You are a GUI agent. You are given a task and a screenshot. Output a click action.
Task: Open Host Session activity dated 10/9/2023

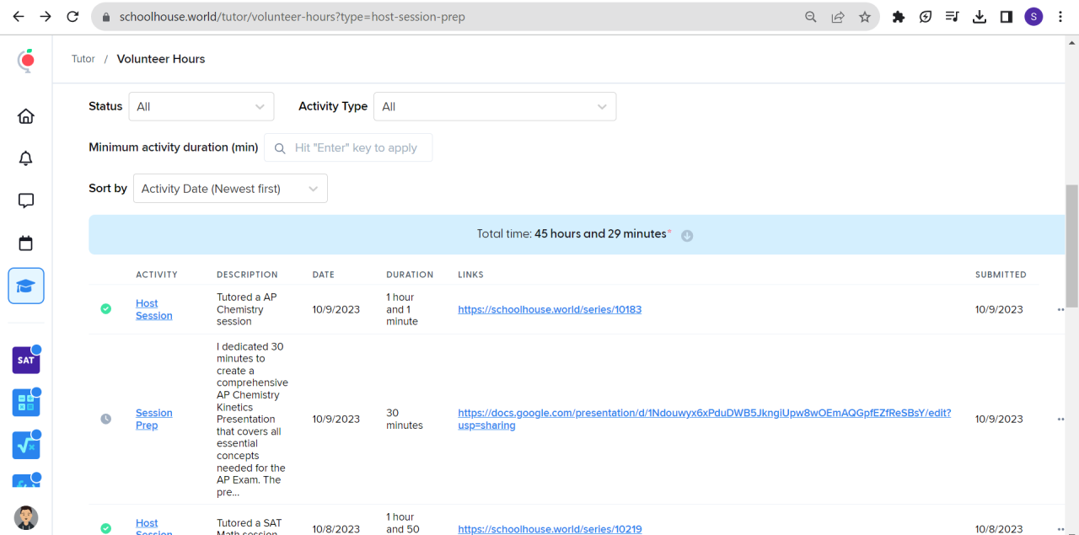click(153, 309)
